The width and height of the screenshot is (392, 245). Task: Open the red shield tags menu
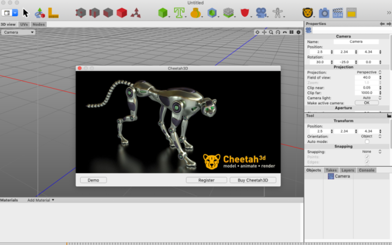pos(244,12)
